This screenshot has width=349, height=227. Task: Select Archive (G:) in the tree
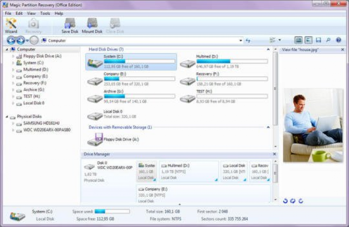[34, 90]
